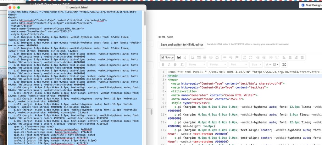
Task: Click the Unlink icon in the toolbar
Action: pos(230,58)
